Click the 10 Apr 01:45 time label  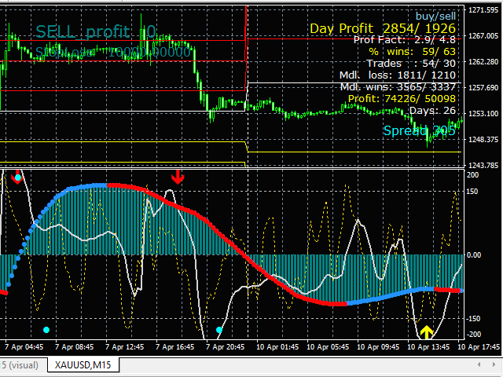click(278, 346)
